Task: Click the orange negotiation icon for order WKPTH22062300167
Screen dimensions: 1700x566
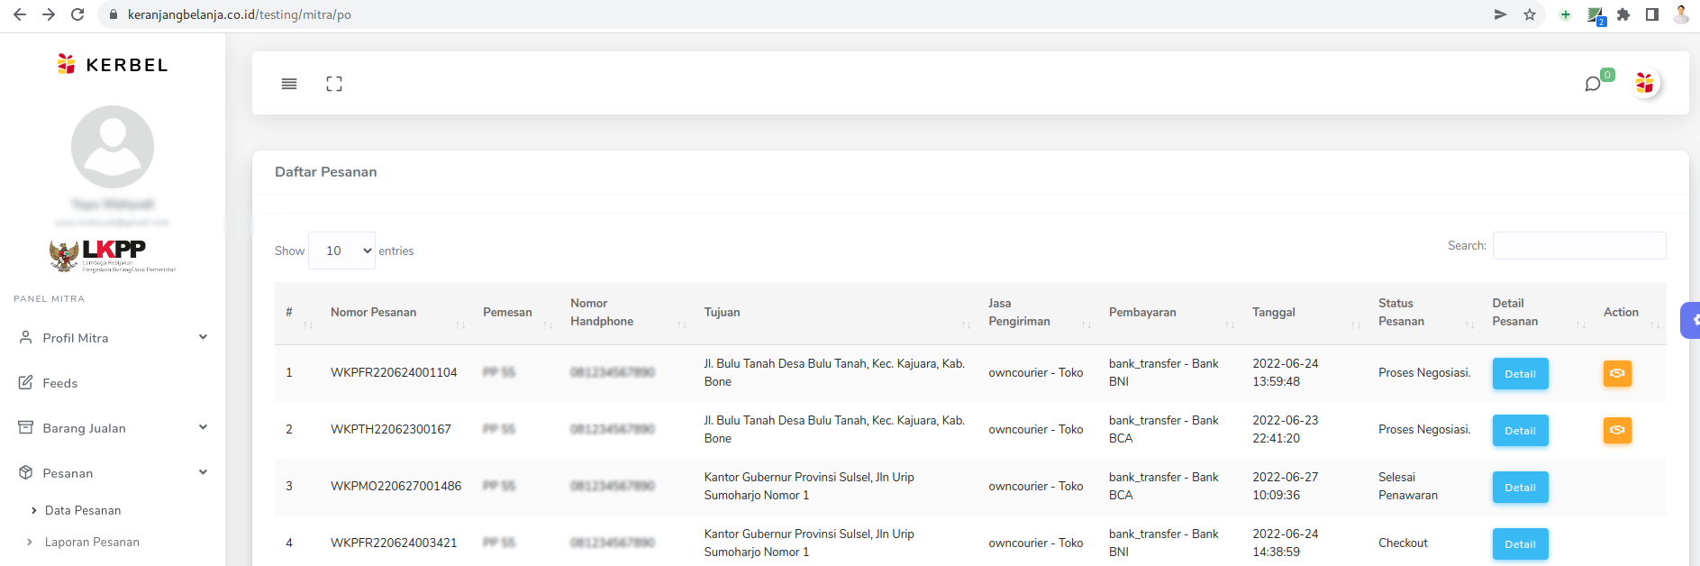Action: click(x=1617, y=430)
